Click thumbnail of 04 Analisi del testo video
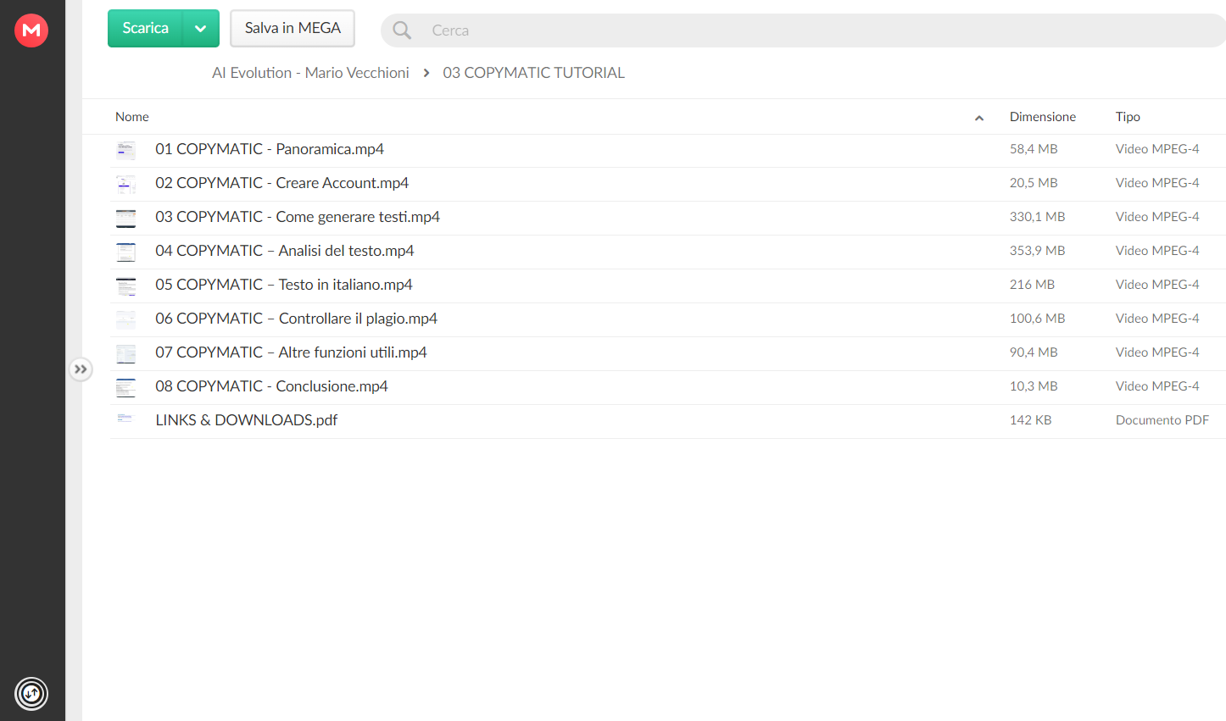1226x721 pixels. coord(125,252)
